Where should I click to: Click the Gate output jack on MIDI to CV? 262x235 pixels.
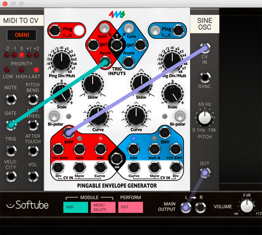[11, 125]
